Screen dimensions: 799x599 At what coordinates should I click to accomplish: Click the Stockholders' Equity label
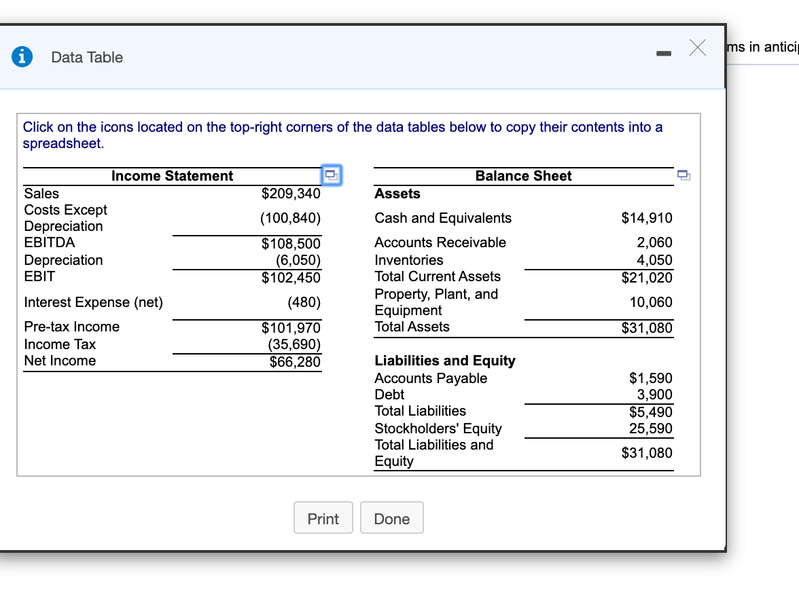point(438,428)
